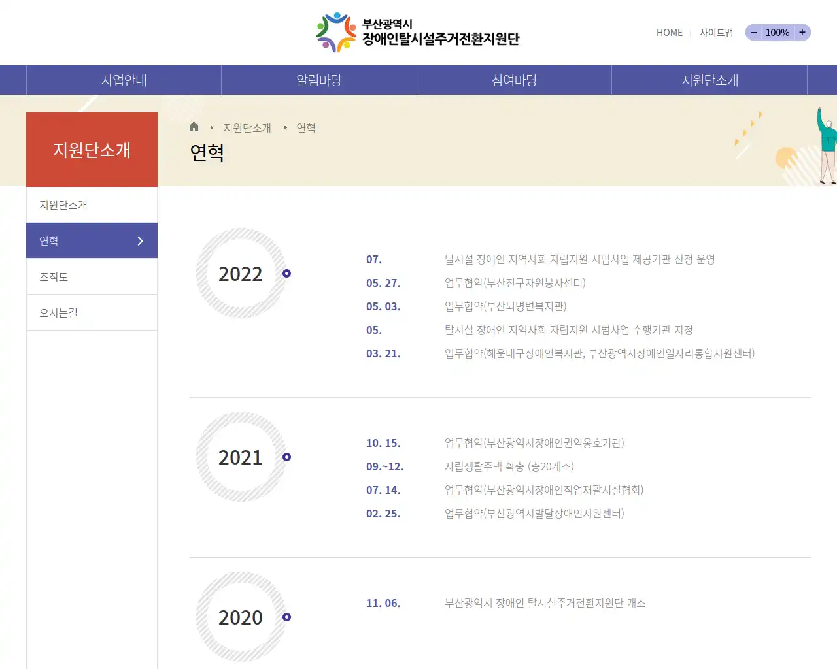Click 지원단소개 in the breadcrumb
837x669 pixels.
[247, 127]
